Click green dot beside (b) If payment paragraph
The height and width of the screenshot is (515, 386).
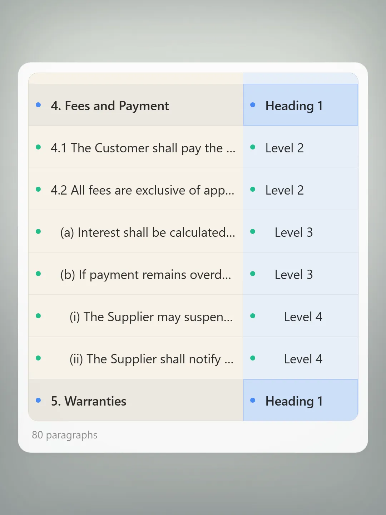pos(38,274)
